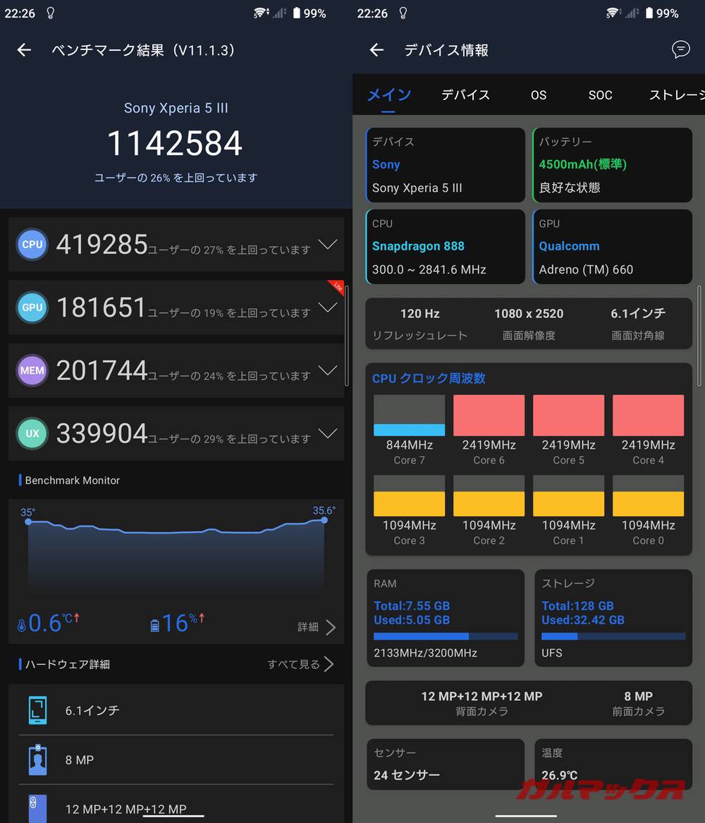705x823 pixels.
Task: Go back from benchmark results screen
Action: (x=24, y=50)
